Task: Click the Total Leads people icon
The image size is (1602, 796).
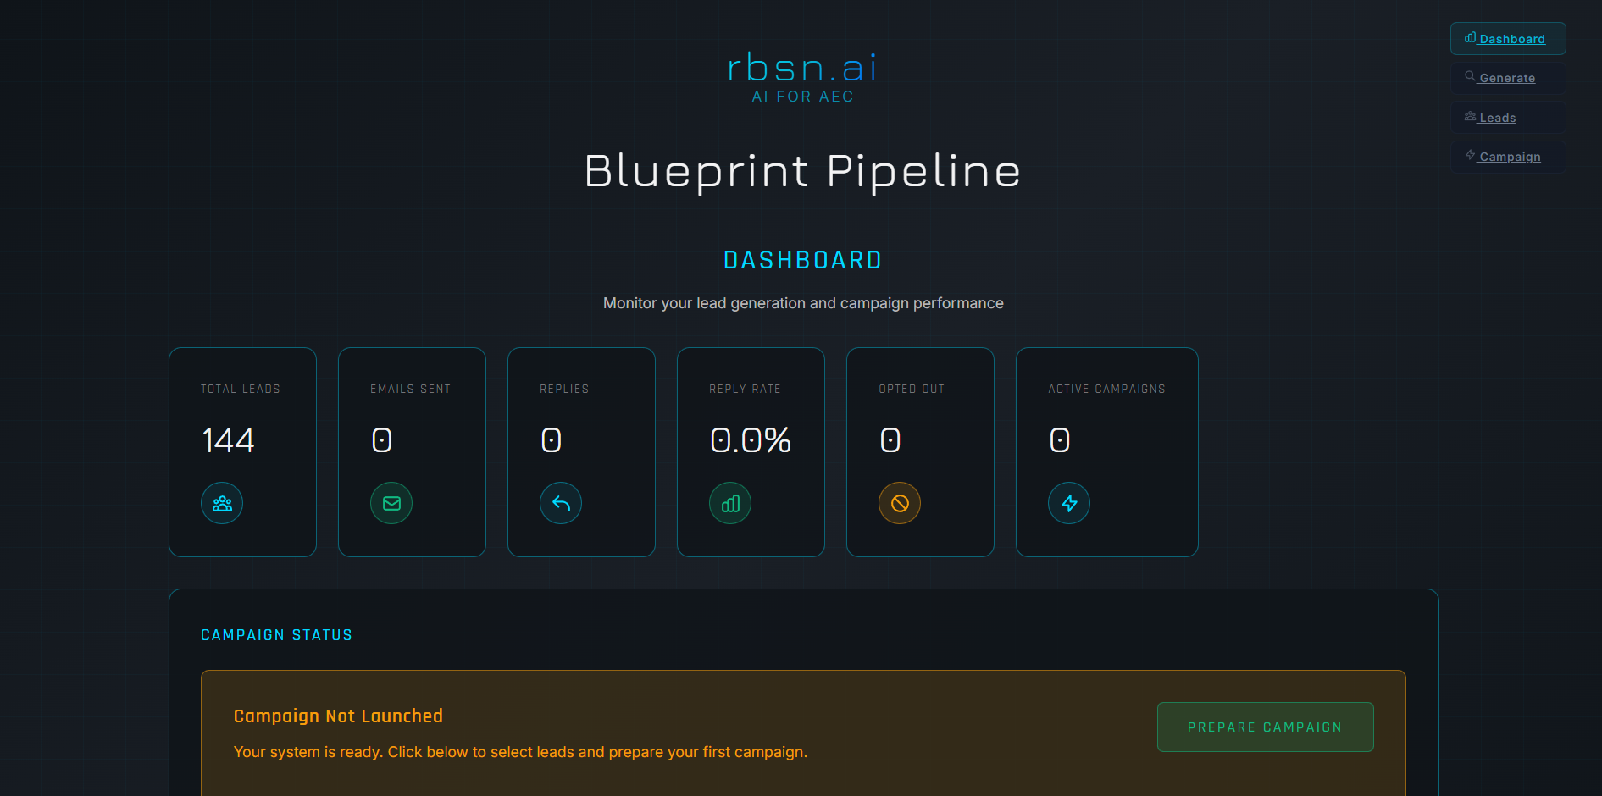Action: point(221,502)
